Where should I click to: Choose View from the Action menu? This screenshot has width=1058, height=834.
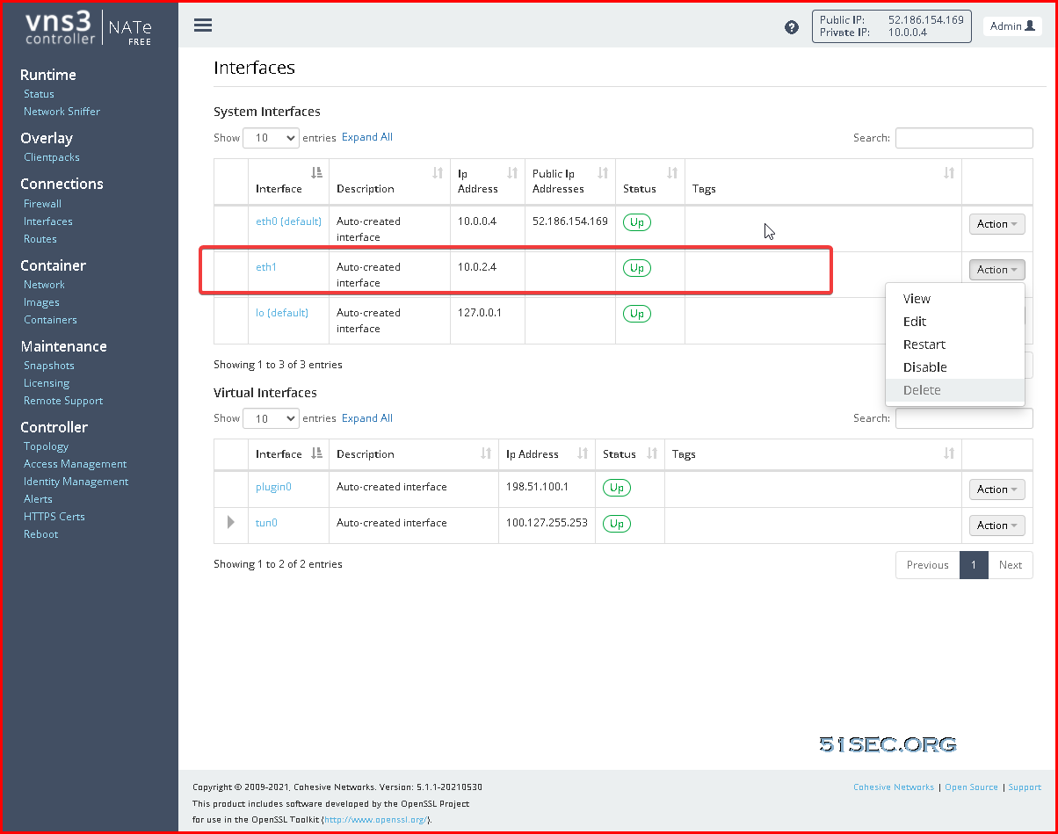point(955,299)
